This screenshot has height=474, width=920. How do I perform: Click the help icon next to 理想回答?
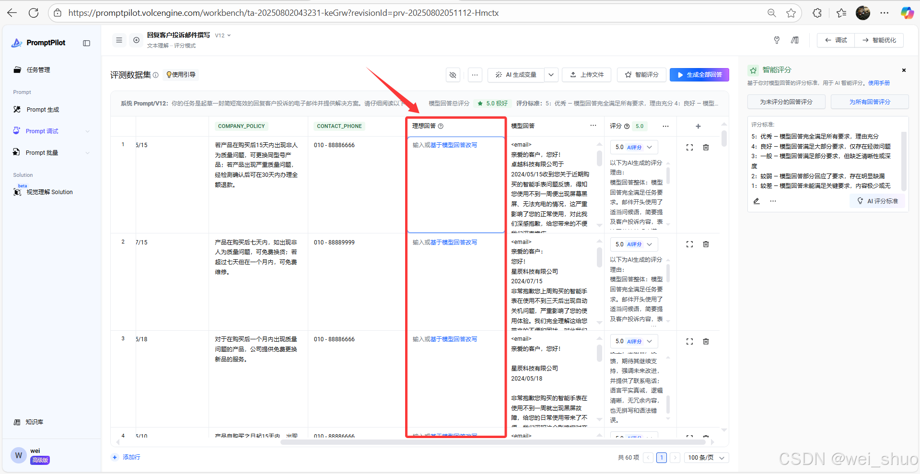441,126
